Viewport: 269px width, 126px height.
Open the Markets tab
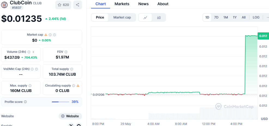[122, 4]
